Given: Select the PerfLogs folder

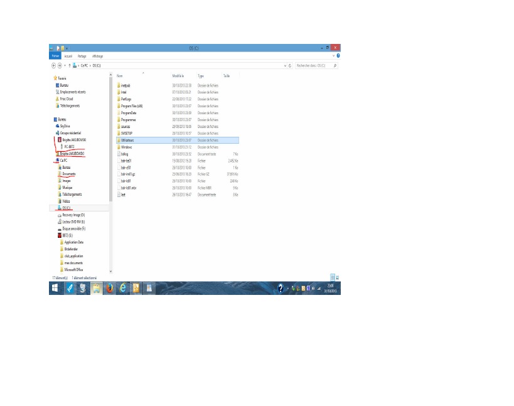Looking at the screenshot, I should [126, 99].
